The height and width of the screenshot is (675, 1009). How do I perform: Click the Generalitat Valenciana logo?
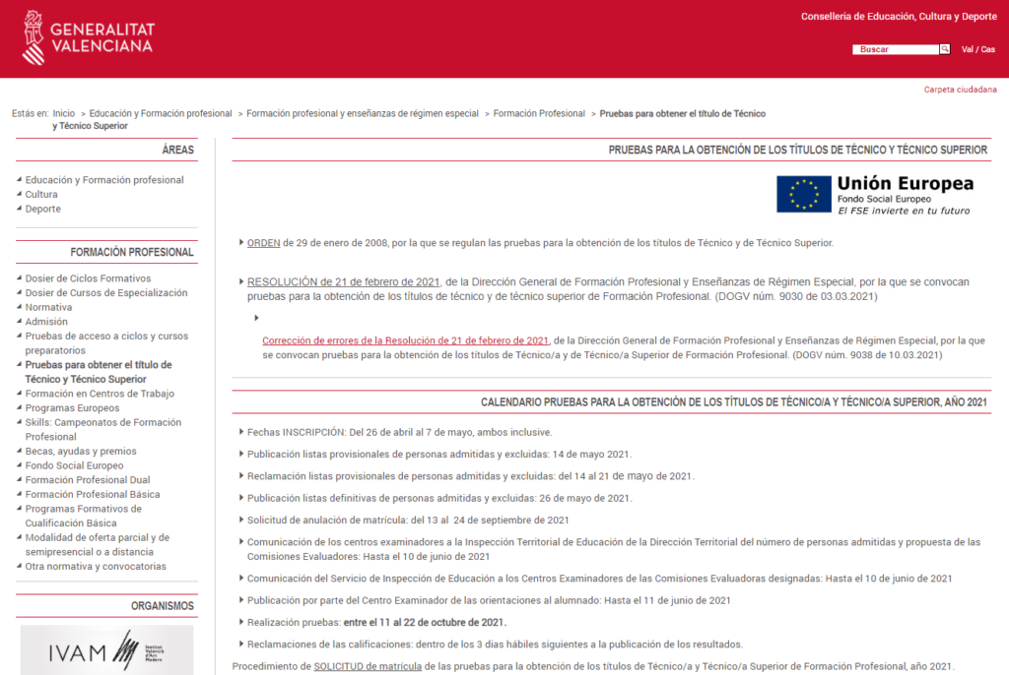[x=88, y=37]
